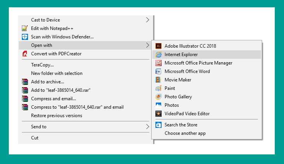The height and width of the screenshot is (164, 284).
Task: Open with Microsoft Office Word
Action: point(206,71)
